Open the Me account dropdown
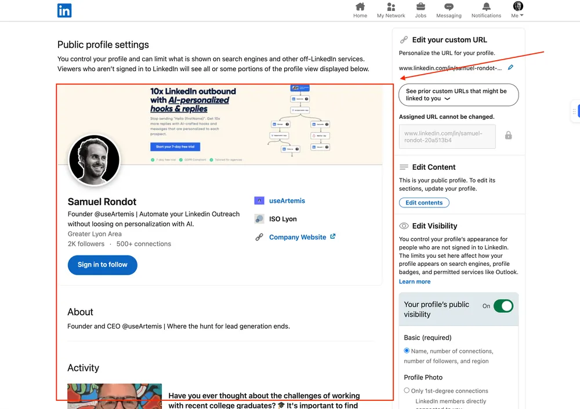Viewport: 580px width, 409px height. (x=517, y=10)
